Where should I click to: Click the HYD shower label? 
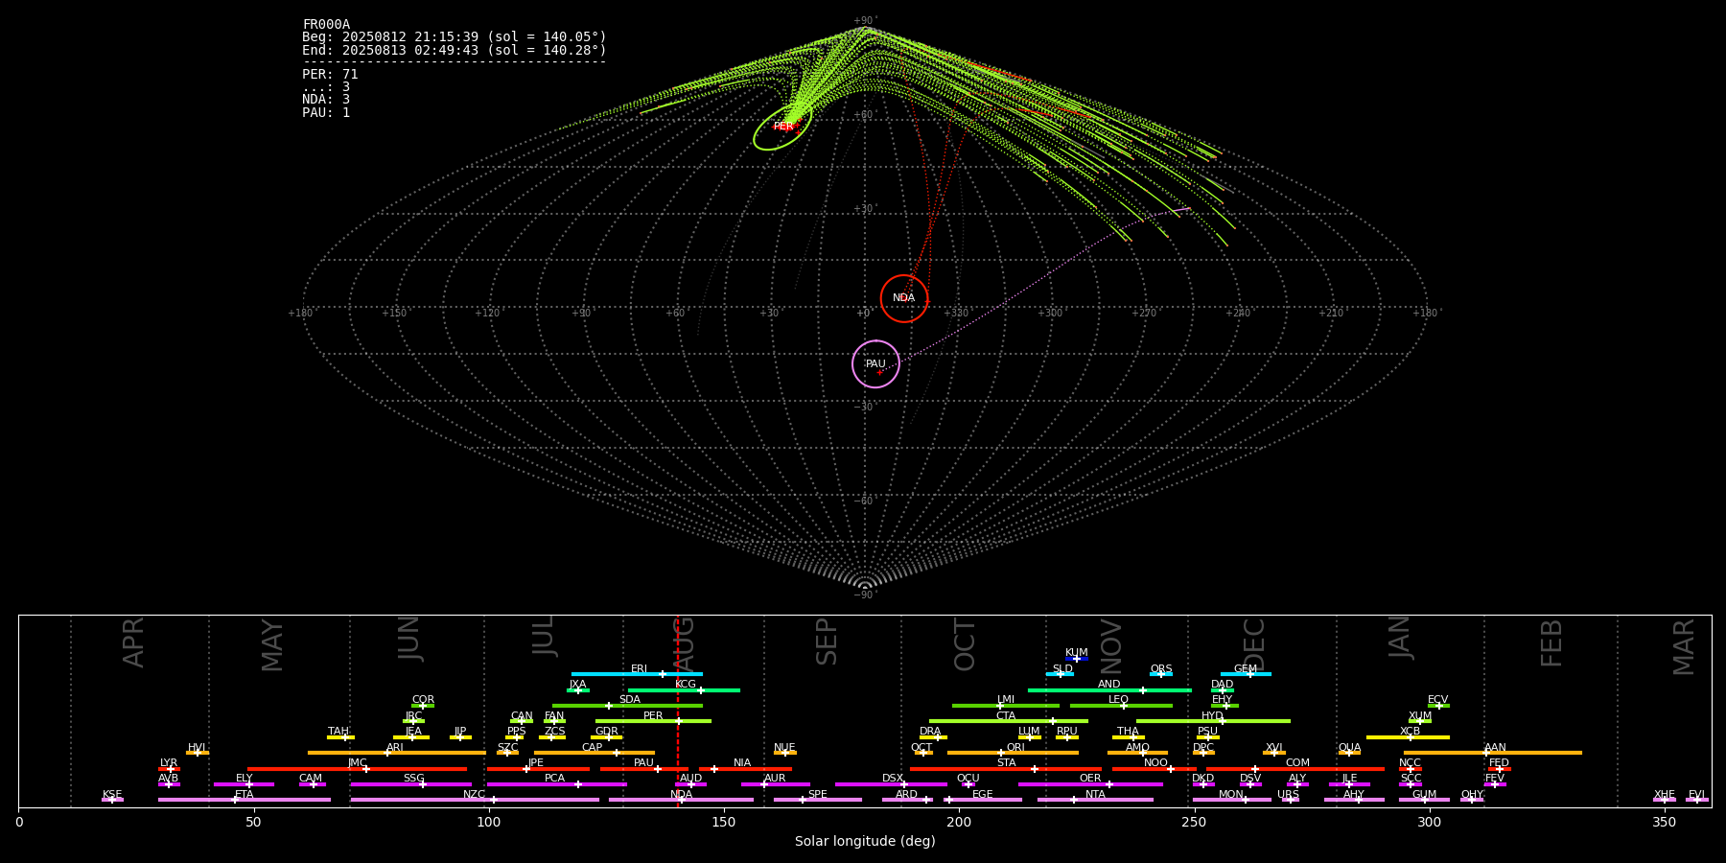pos(1212,716)
